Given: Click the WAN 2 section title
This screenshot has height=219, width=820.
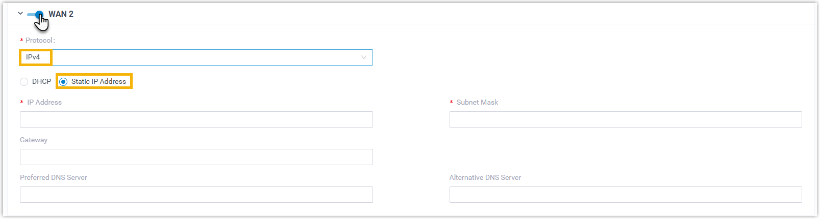Looking at the screenshot, I should (61, 14).
